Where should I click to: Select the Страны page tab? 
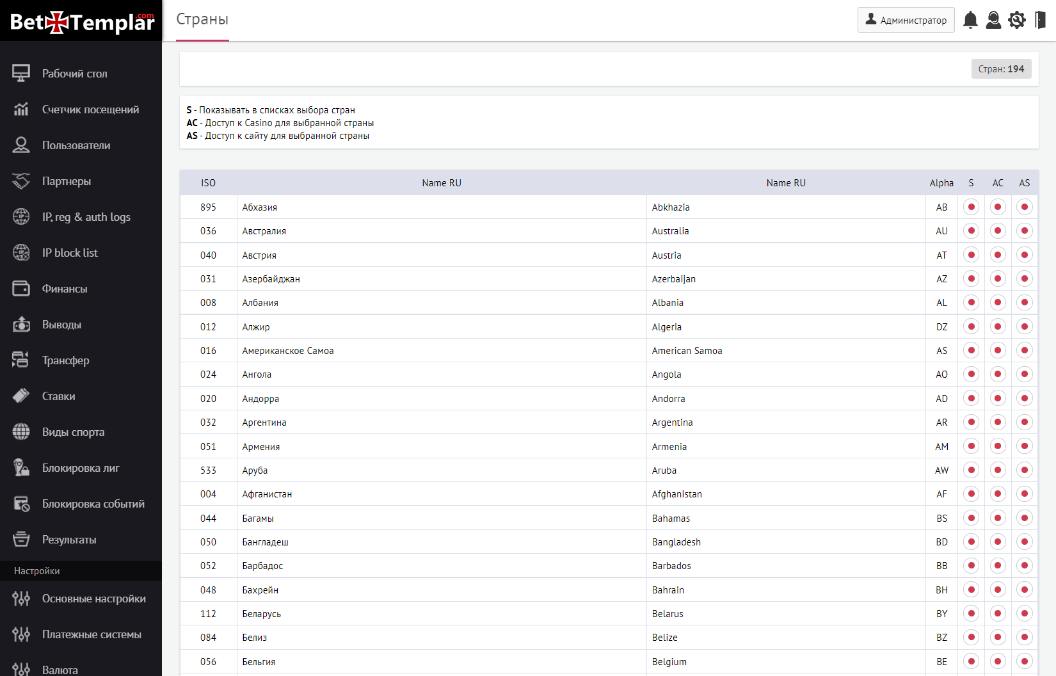pyautogui.click(x=202, y=20)
